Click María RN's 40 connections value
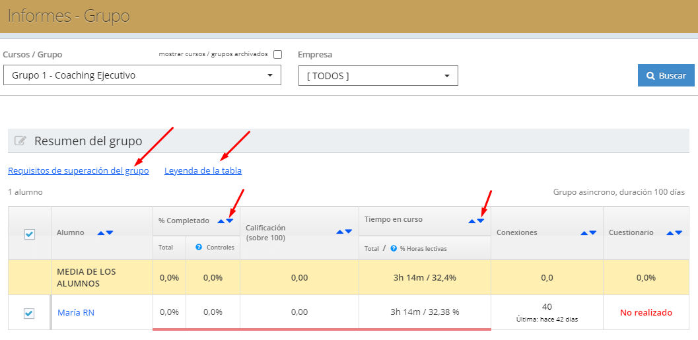 pos(547,307)
